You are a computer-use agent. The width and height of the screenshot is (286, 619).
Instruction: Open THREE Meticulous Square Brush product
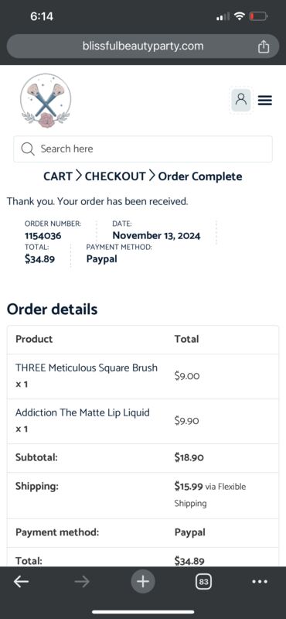click(87, 368)
